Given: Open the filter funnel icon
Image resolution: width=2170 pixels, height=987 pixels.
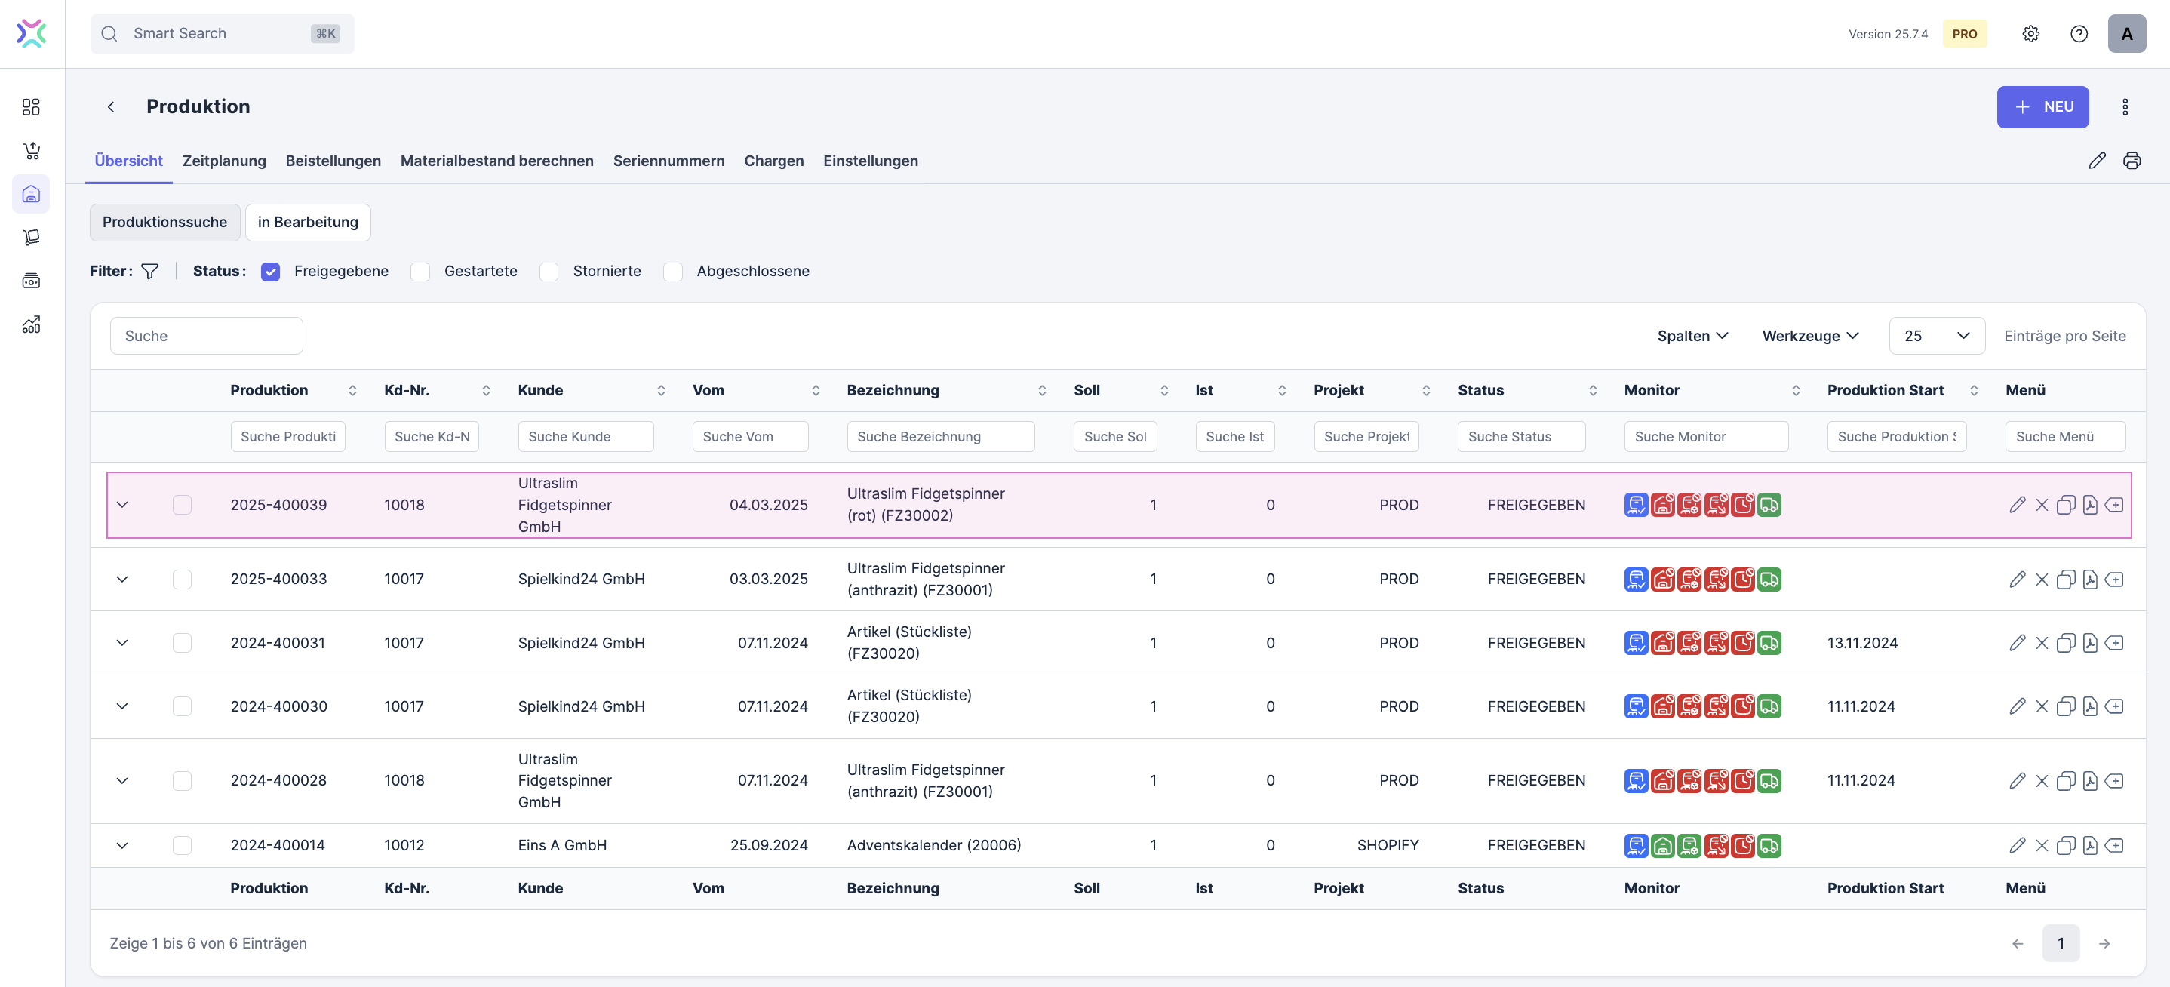Looking at the screenshot, I should (150, 271).
